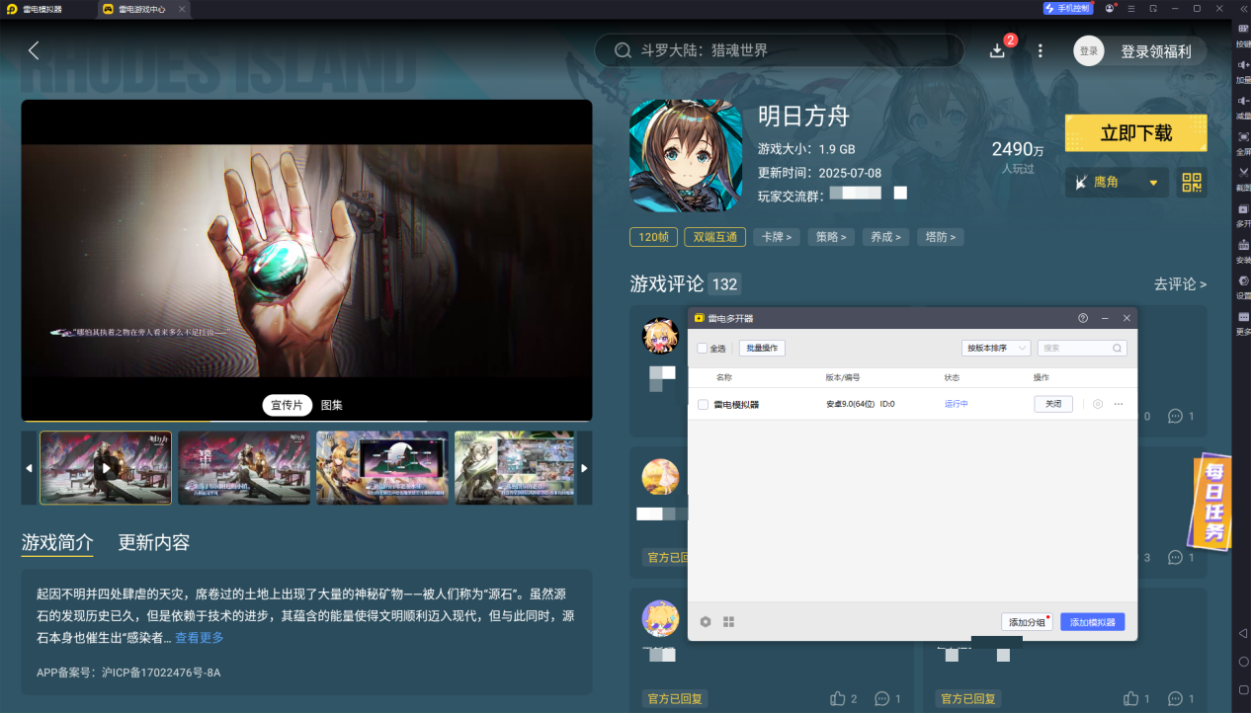Like the review with 2 thumbs up
1251x713 pixels.
(839, 698)
